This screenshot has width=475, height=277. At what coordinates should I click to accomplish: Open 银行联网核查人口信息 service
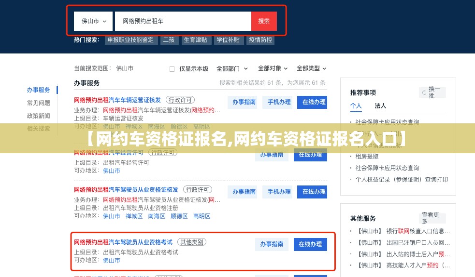[x=403, y=231]
